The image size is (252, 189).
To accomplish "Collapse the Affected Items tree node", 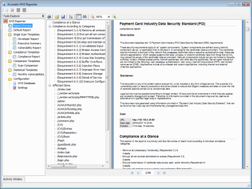I will (50, 86).
